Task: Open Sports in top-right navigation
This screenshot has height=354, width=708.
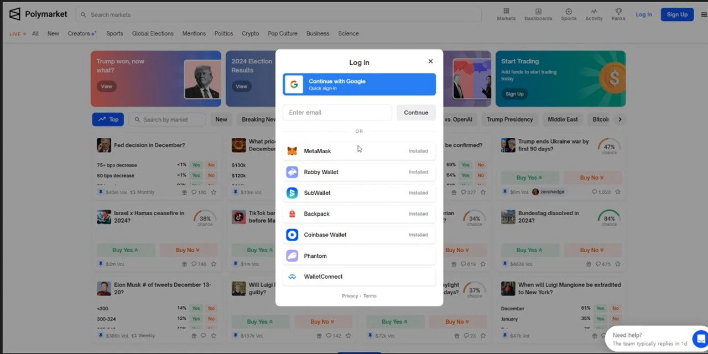Action: click(569, 14)
